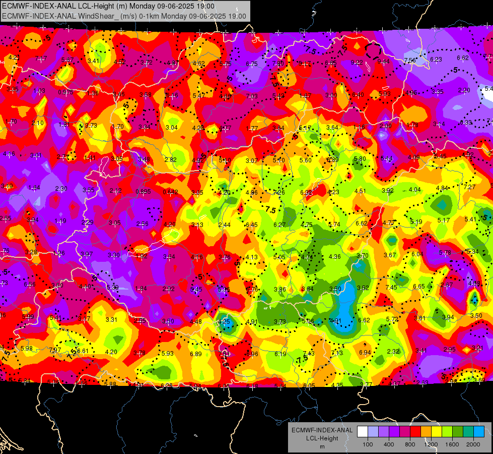The height and width of the screenshot is (454, 493).
Task: Click the legend unit label m
Action: [322, 446]
